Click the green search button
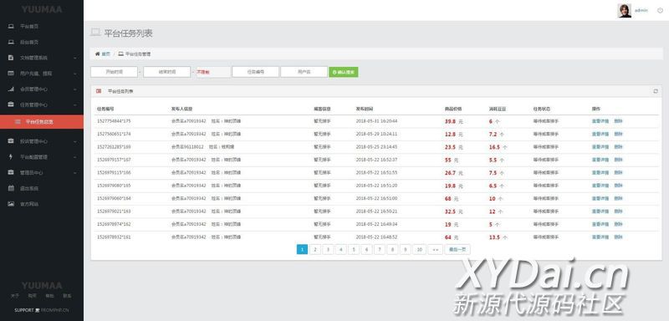Screen dimensions: 669x321 344,72
